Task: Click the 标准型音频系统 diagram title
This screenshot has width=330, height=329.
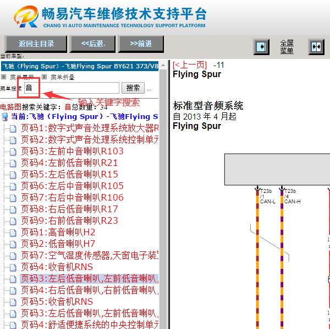Action: coord(208,105)
